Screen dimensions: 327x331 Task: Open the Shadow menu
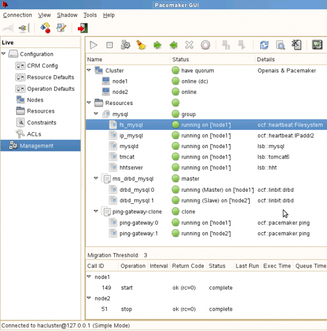coord(67,15)
